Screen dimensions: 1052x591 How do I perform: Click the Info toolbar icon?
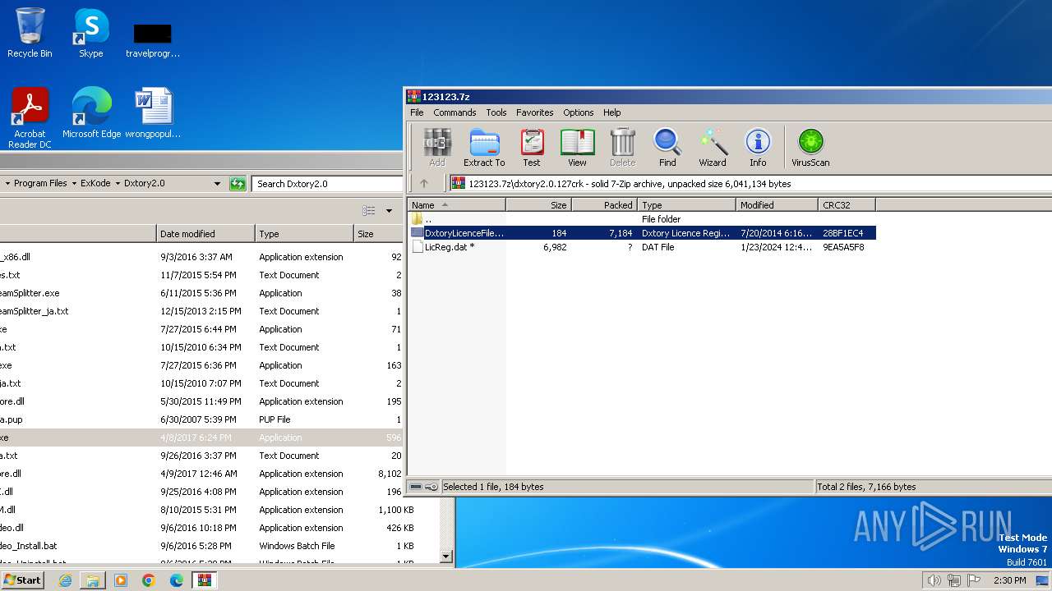tap(758, 148)
